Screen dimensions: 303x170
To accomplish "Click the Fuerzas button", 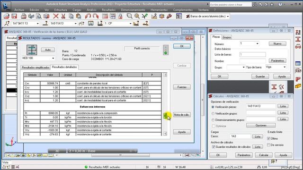I will pyautogui.click(x=182, y=87).
